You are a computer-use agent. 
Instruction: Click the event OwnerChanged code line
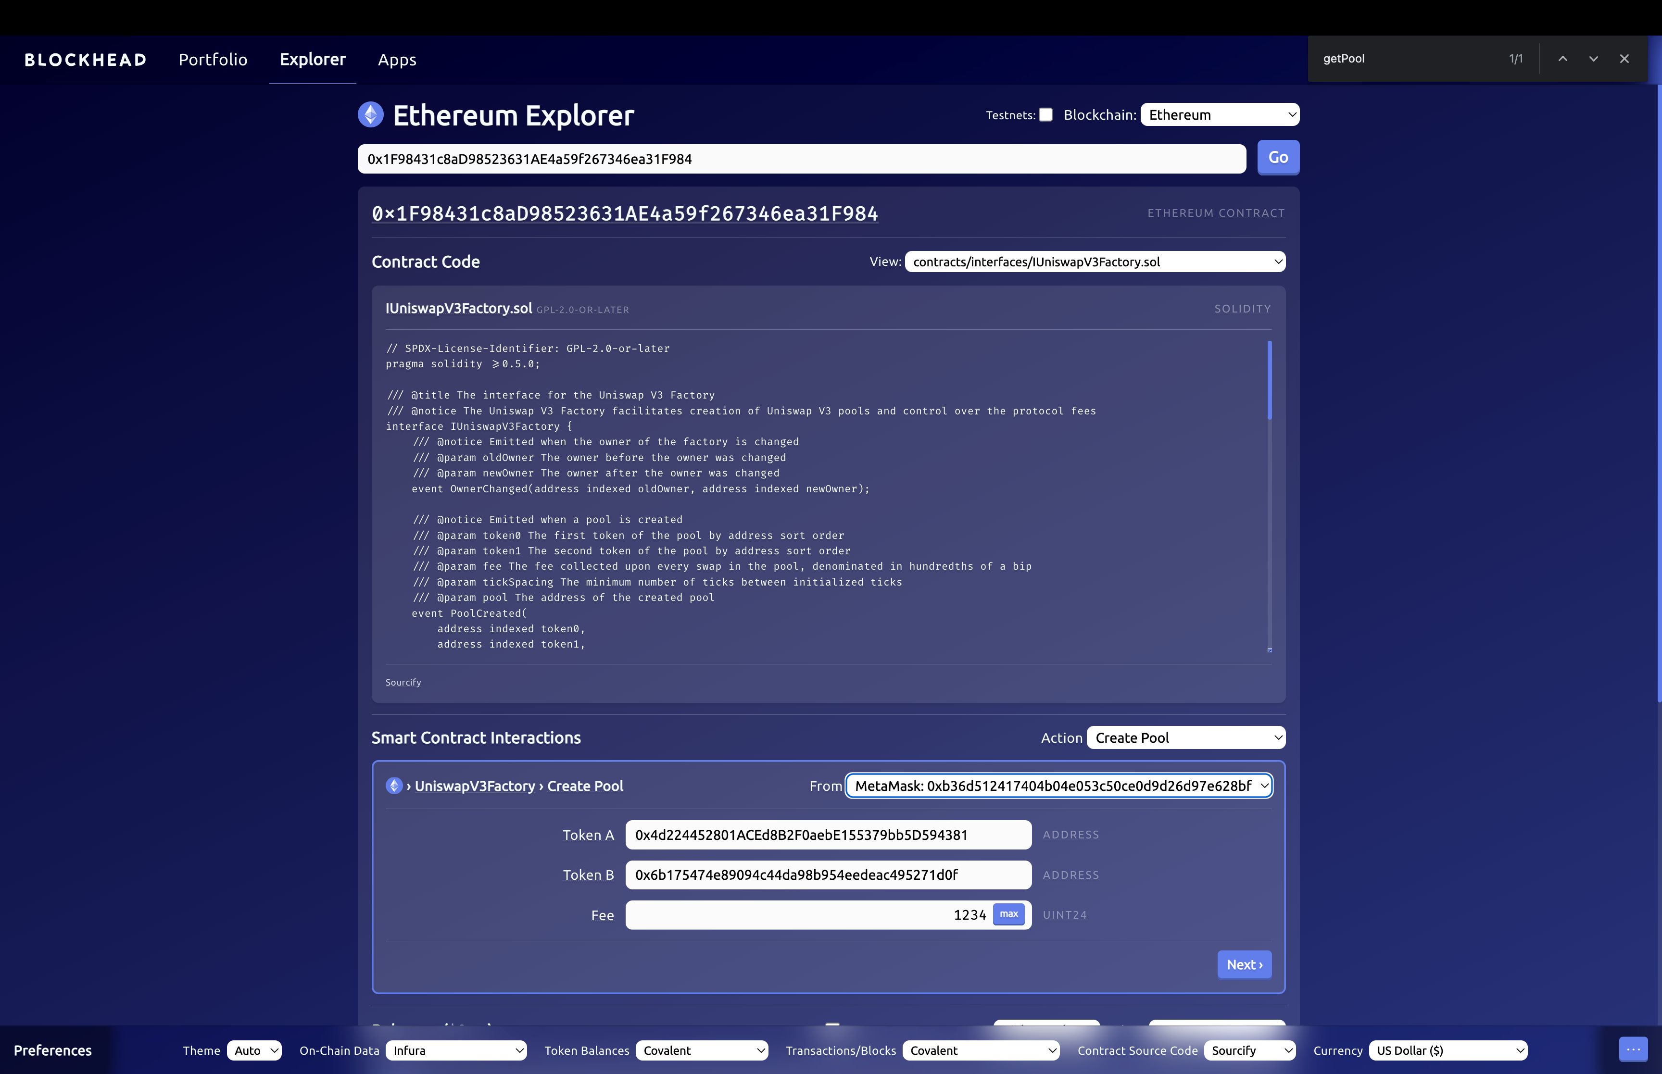pyautogui.click(x=641, y=489)
